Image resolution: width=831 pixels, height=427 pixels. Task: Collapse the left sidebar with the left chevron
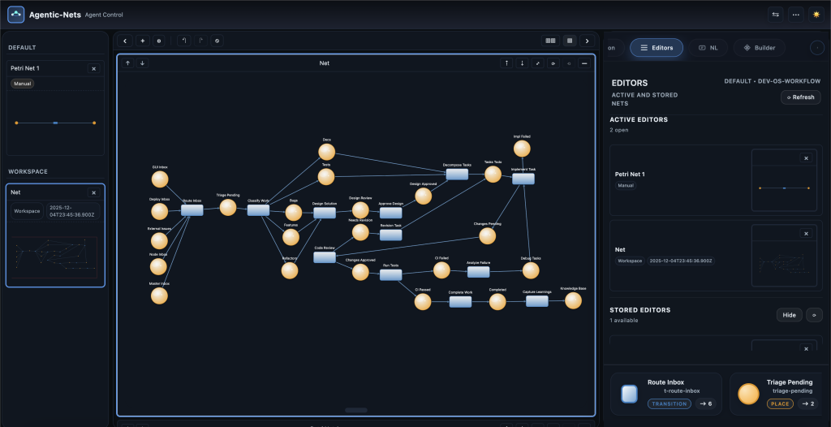pos(124,41)
